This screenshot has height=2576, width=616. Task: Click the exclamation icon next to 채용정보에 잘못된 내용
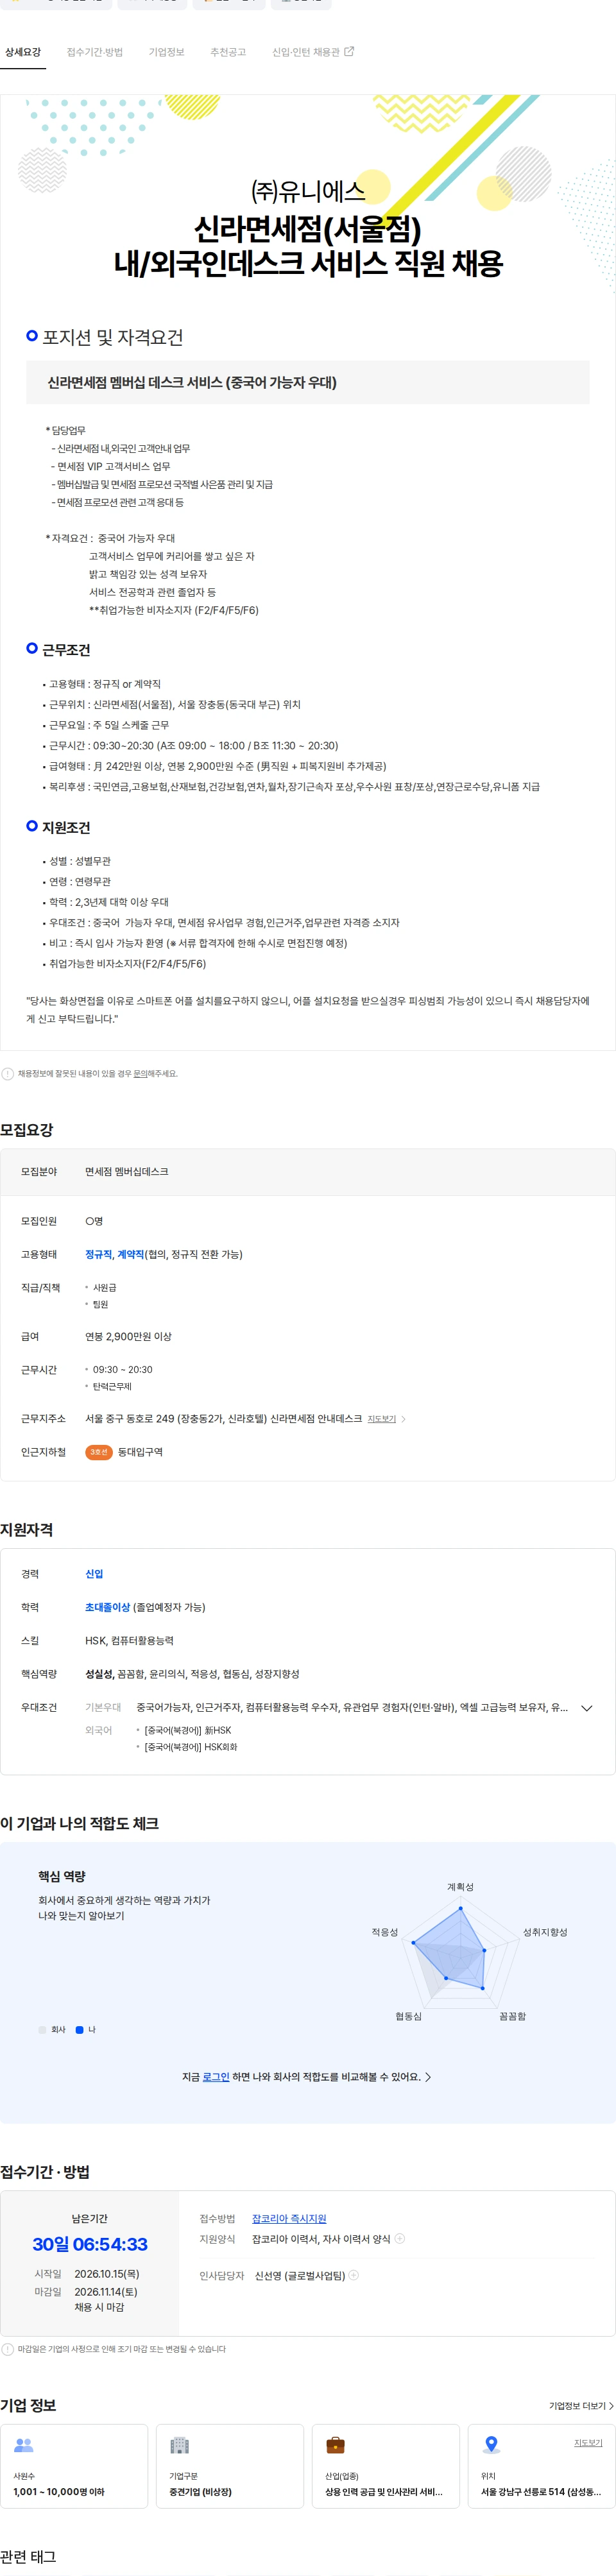[8, 1073]
